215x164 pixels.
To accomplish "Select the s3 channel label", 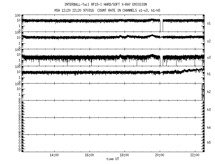I will coord(209,58).
